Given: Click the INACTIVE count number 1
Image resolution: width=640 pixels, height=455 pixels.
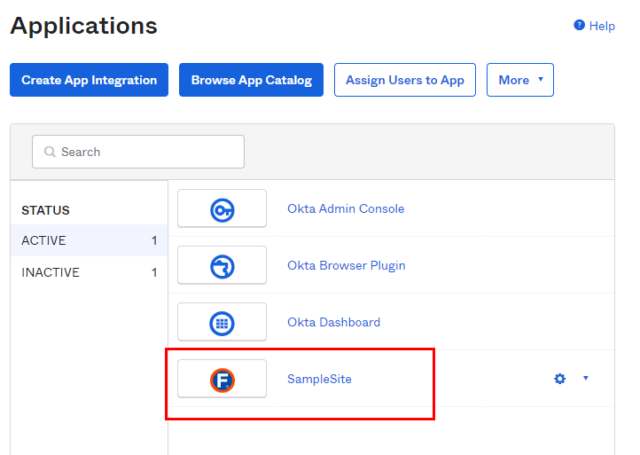Looking at the screenshot, I should click(154, 272).
